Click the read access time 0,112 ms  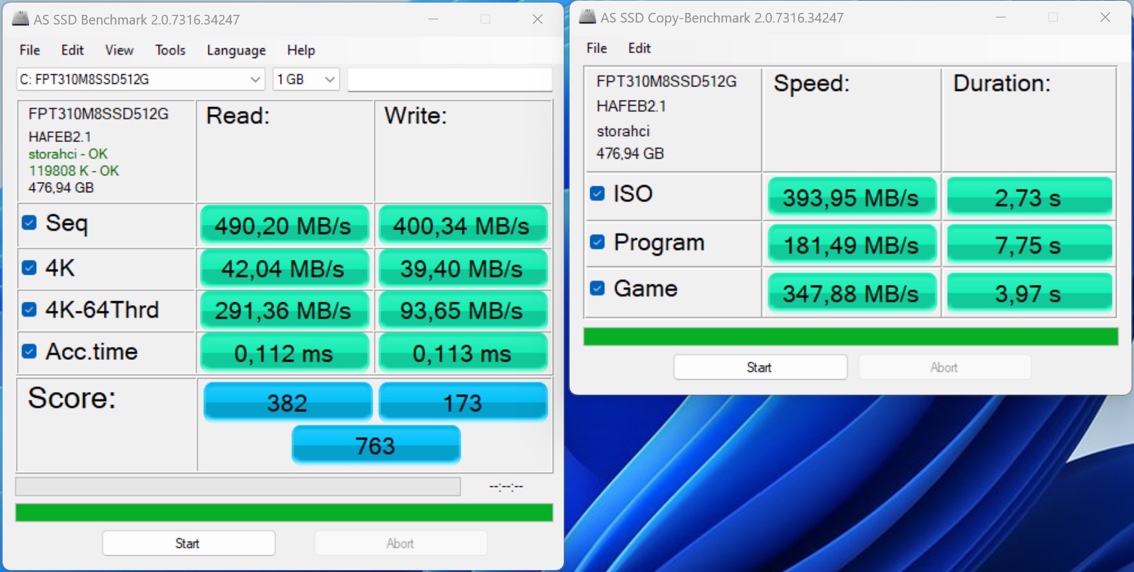click(x=284, y=353)
